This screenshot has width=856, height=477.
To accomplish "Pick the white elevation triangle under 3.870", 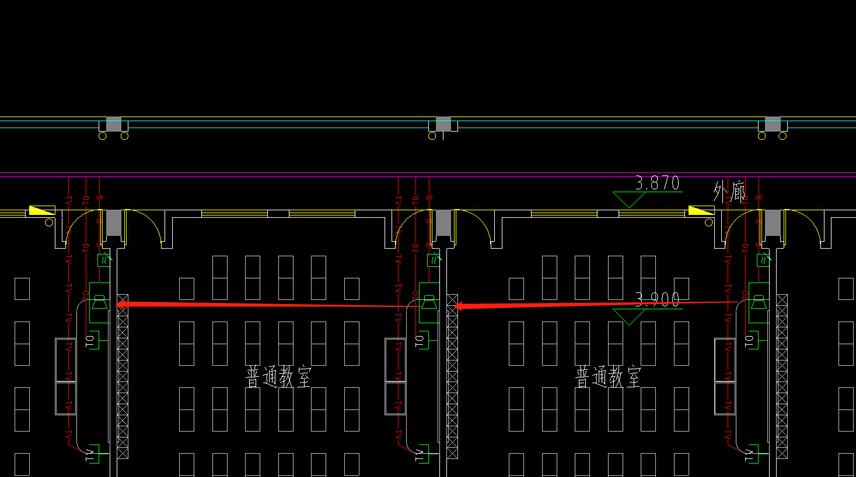I will point(629,200).
